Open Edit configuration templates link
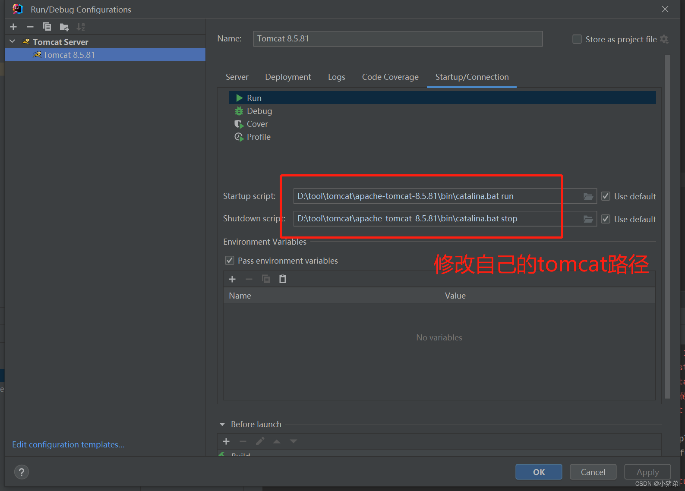 point(68,444)
